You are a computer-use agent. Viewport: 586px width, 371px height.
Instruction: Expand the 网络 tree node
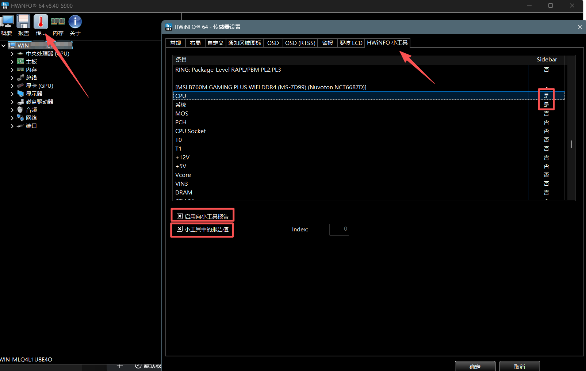click(x=12, y=118)
